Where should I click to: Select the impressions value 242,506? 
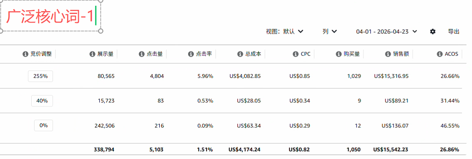(104, 126)
